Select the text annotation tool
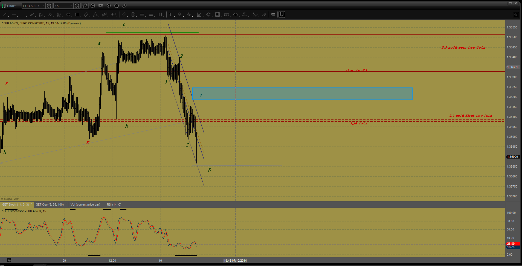 [171, 15]
